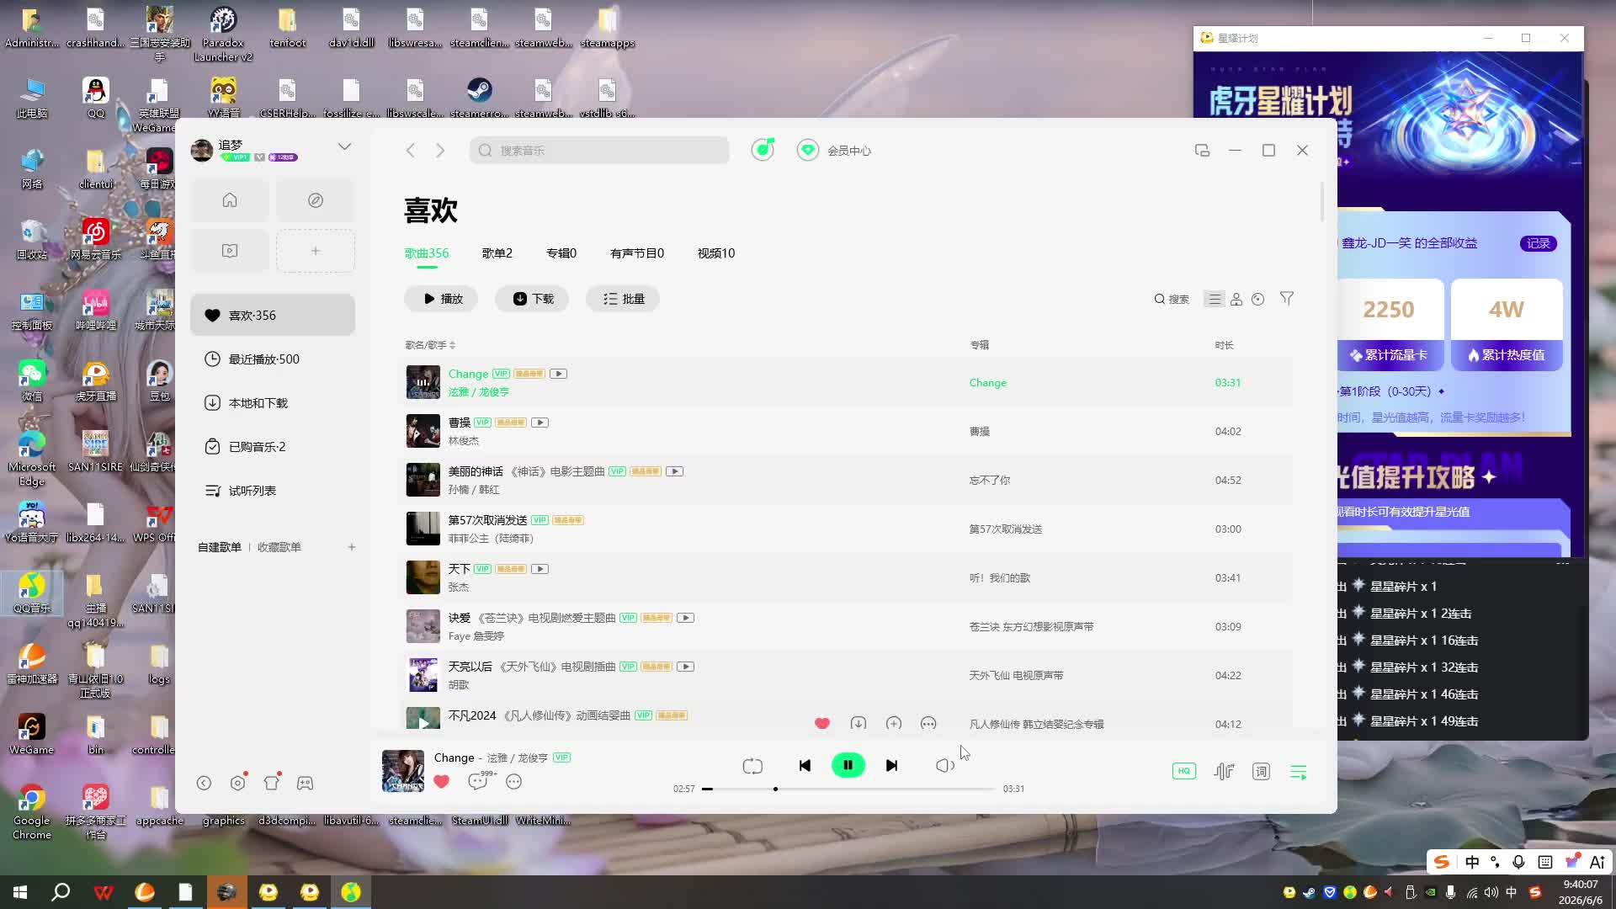The image size is (1616, 909).
Task: Go to the previous track
Action: tap(805, 765)
